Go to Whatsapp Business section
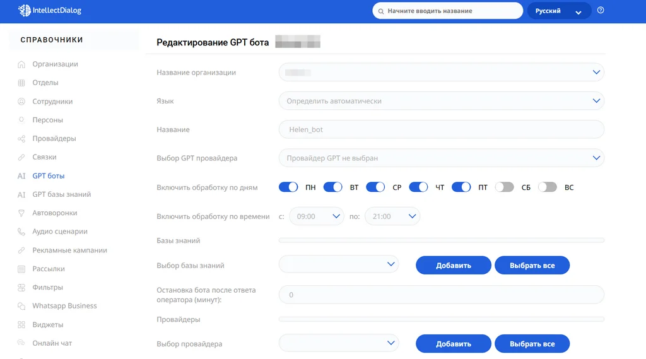Screen dimensions: 646x359 coord(65,306)
